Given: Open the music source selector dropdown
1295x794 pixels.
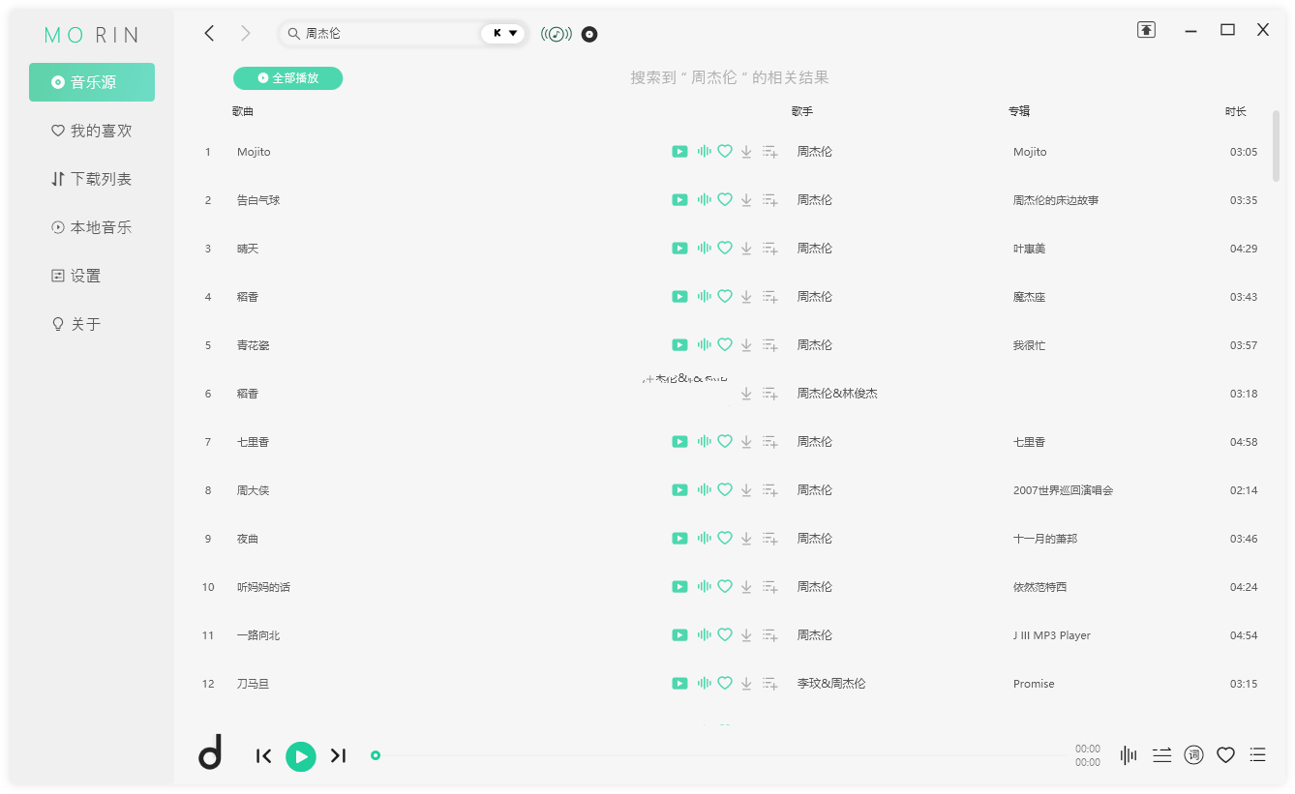Looking at the screenshot, I should (504, 33).
